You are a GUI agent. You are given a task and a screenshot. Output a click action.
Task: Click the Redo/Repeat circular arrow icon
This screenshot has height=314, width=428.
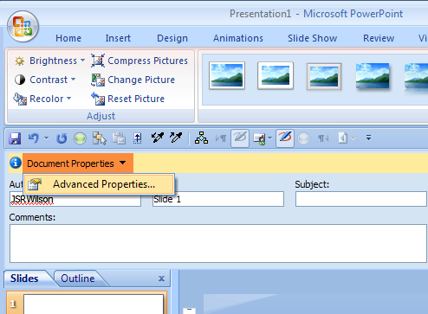tap(62, 138)
